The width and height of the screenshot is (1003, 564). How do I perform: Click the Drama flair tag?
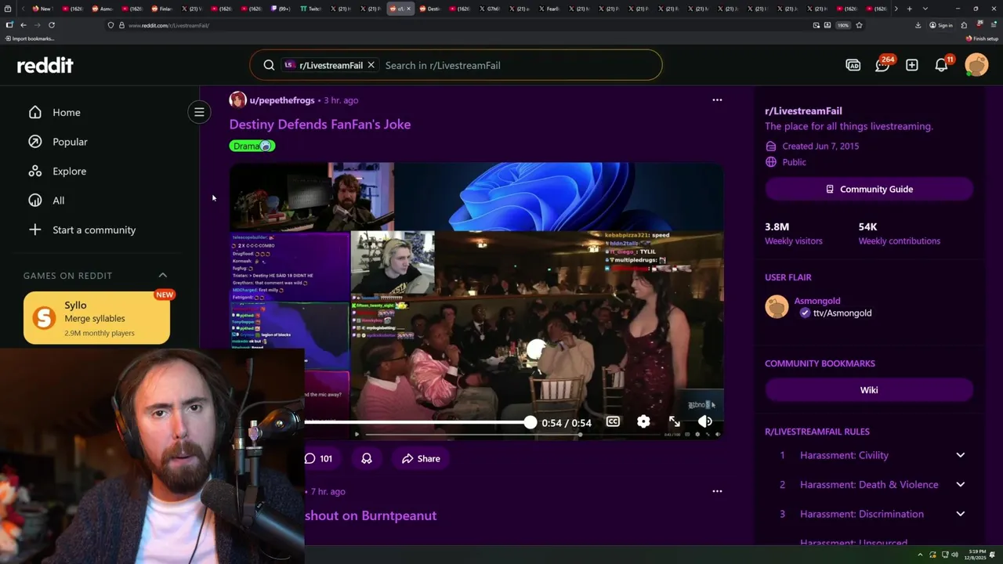click(252, 146)
